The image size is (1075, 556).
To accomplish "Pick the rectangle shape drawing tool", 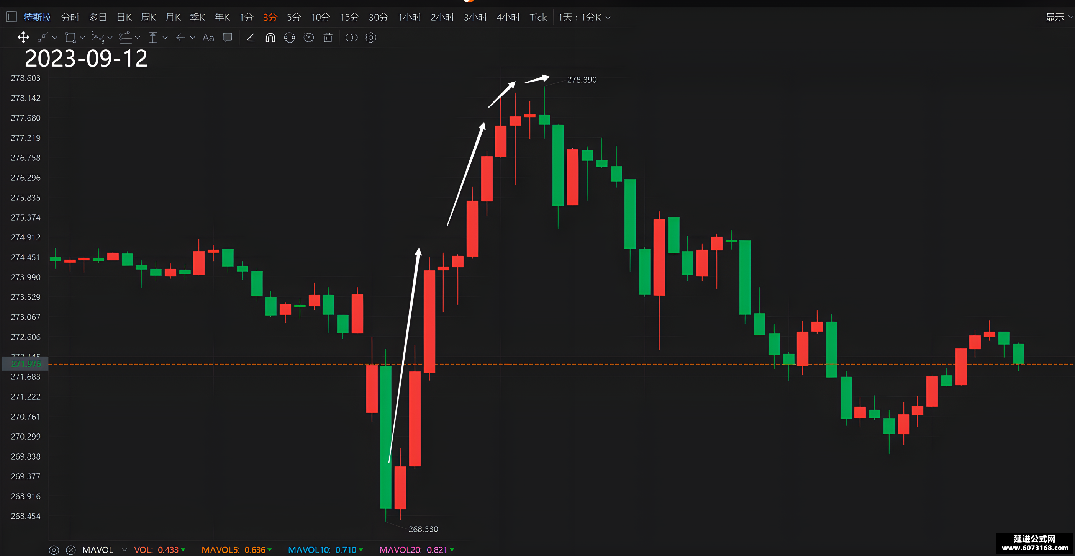I will 70,38.
